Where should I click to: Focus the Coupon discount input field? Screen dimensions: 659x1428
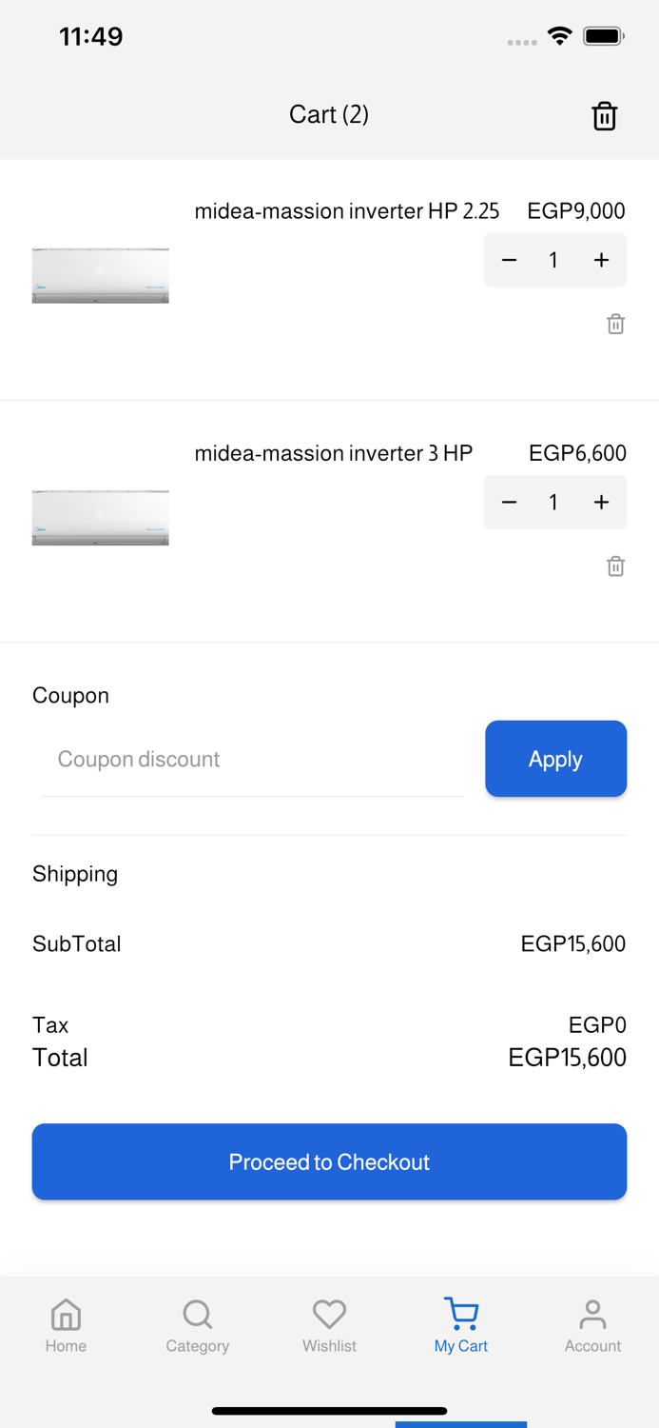coord(252,759)
